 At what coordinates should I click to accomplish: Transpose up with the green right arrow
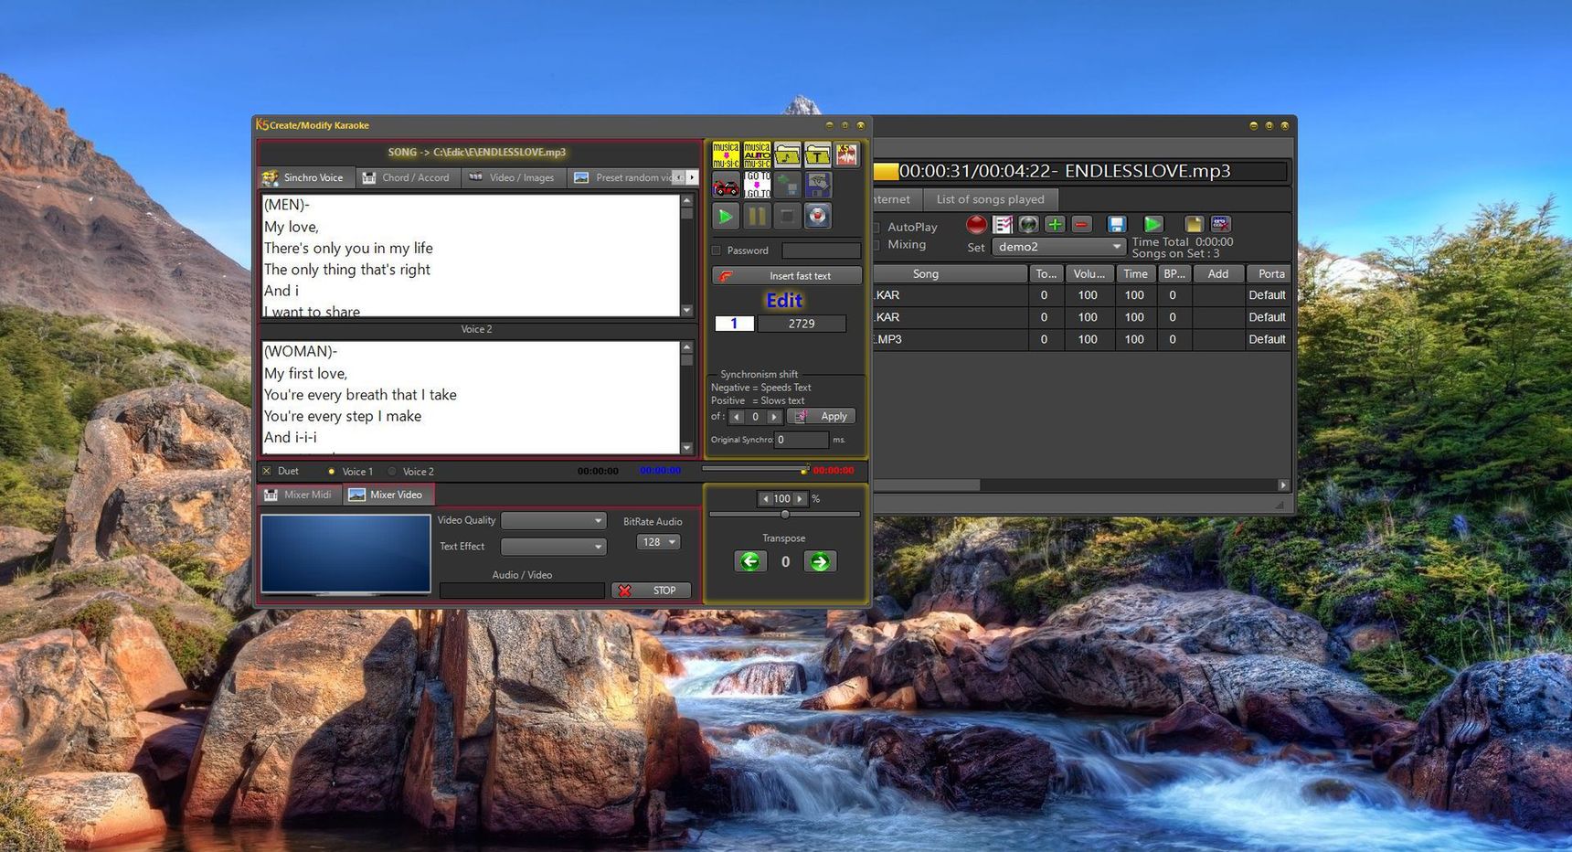(820, 561)
